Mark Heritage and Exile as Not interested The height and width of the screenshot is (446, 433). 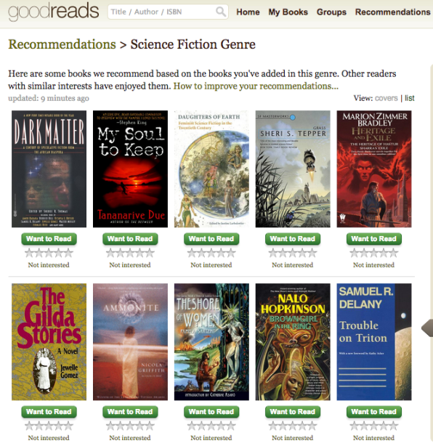[x=373, y=265]
